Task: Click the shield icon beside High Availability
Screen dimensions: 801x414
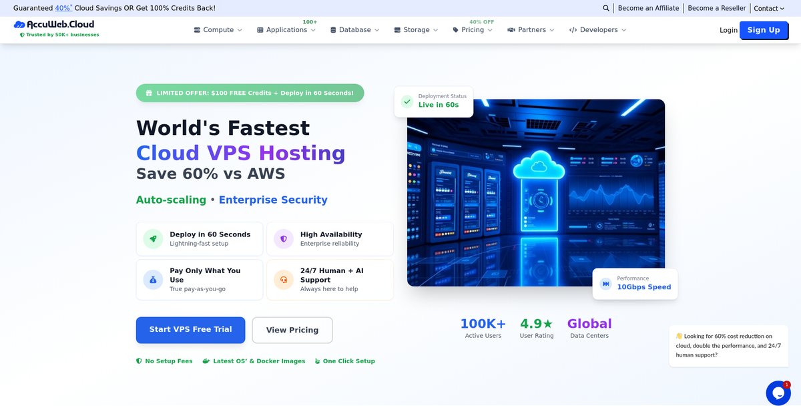Action: (284, 238)
